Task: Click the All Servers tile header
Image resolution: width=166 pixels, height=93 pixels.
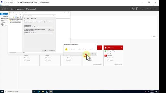Action: (x=113, y=48)
